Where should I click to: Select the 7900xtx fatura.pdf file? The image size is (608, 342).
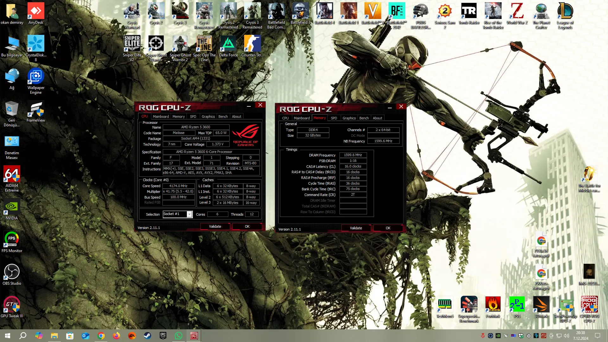point(541,277)
